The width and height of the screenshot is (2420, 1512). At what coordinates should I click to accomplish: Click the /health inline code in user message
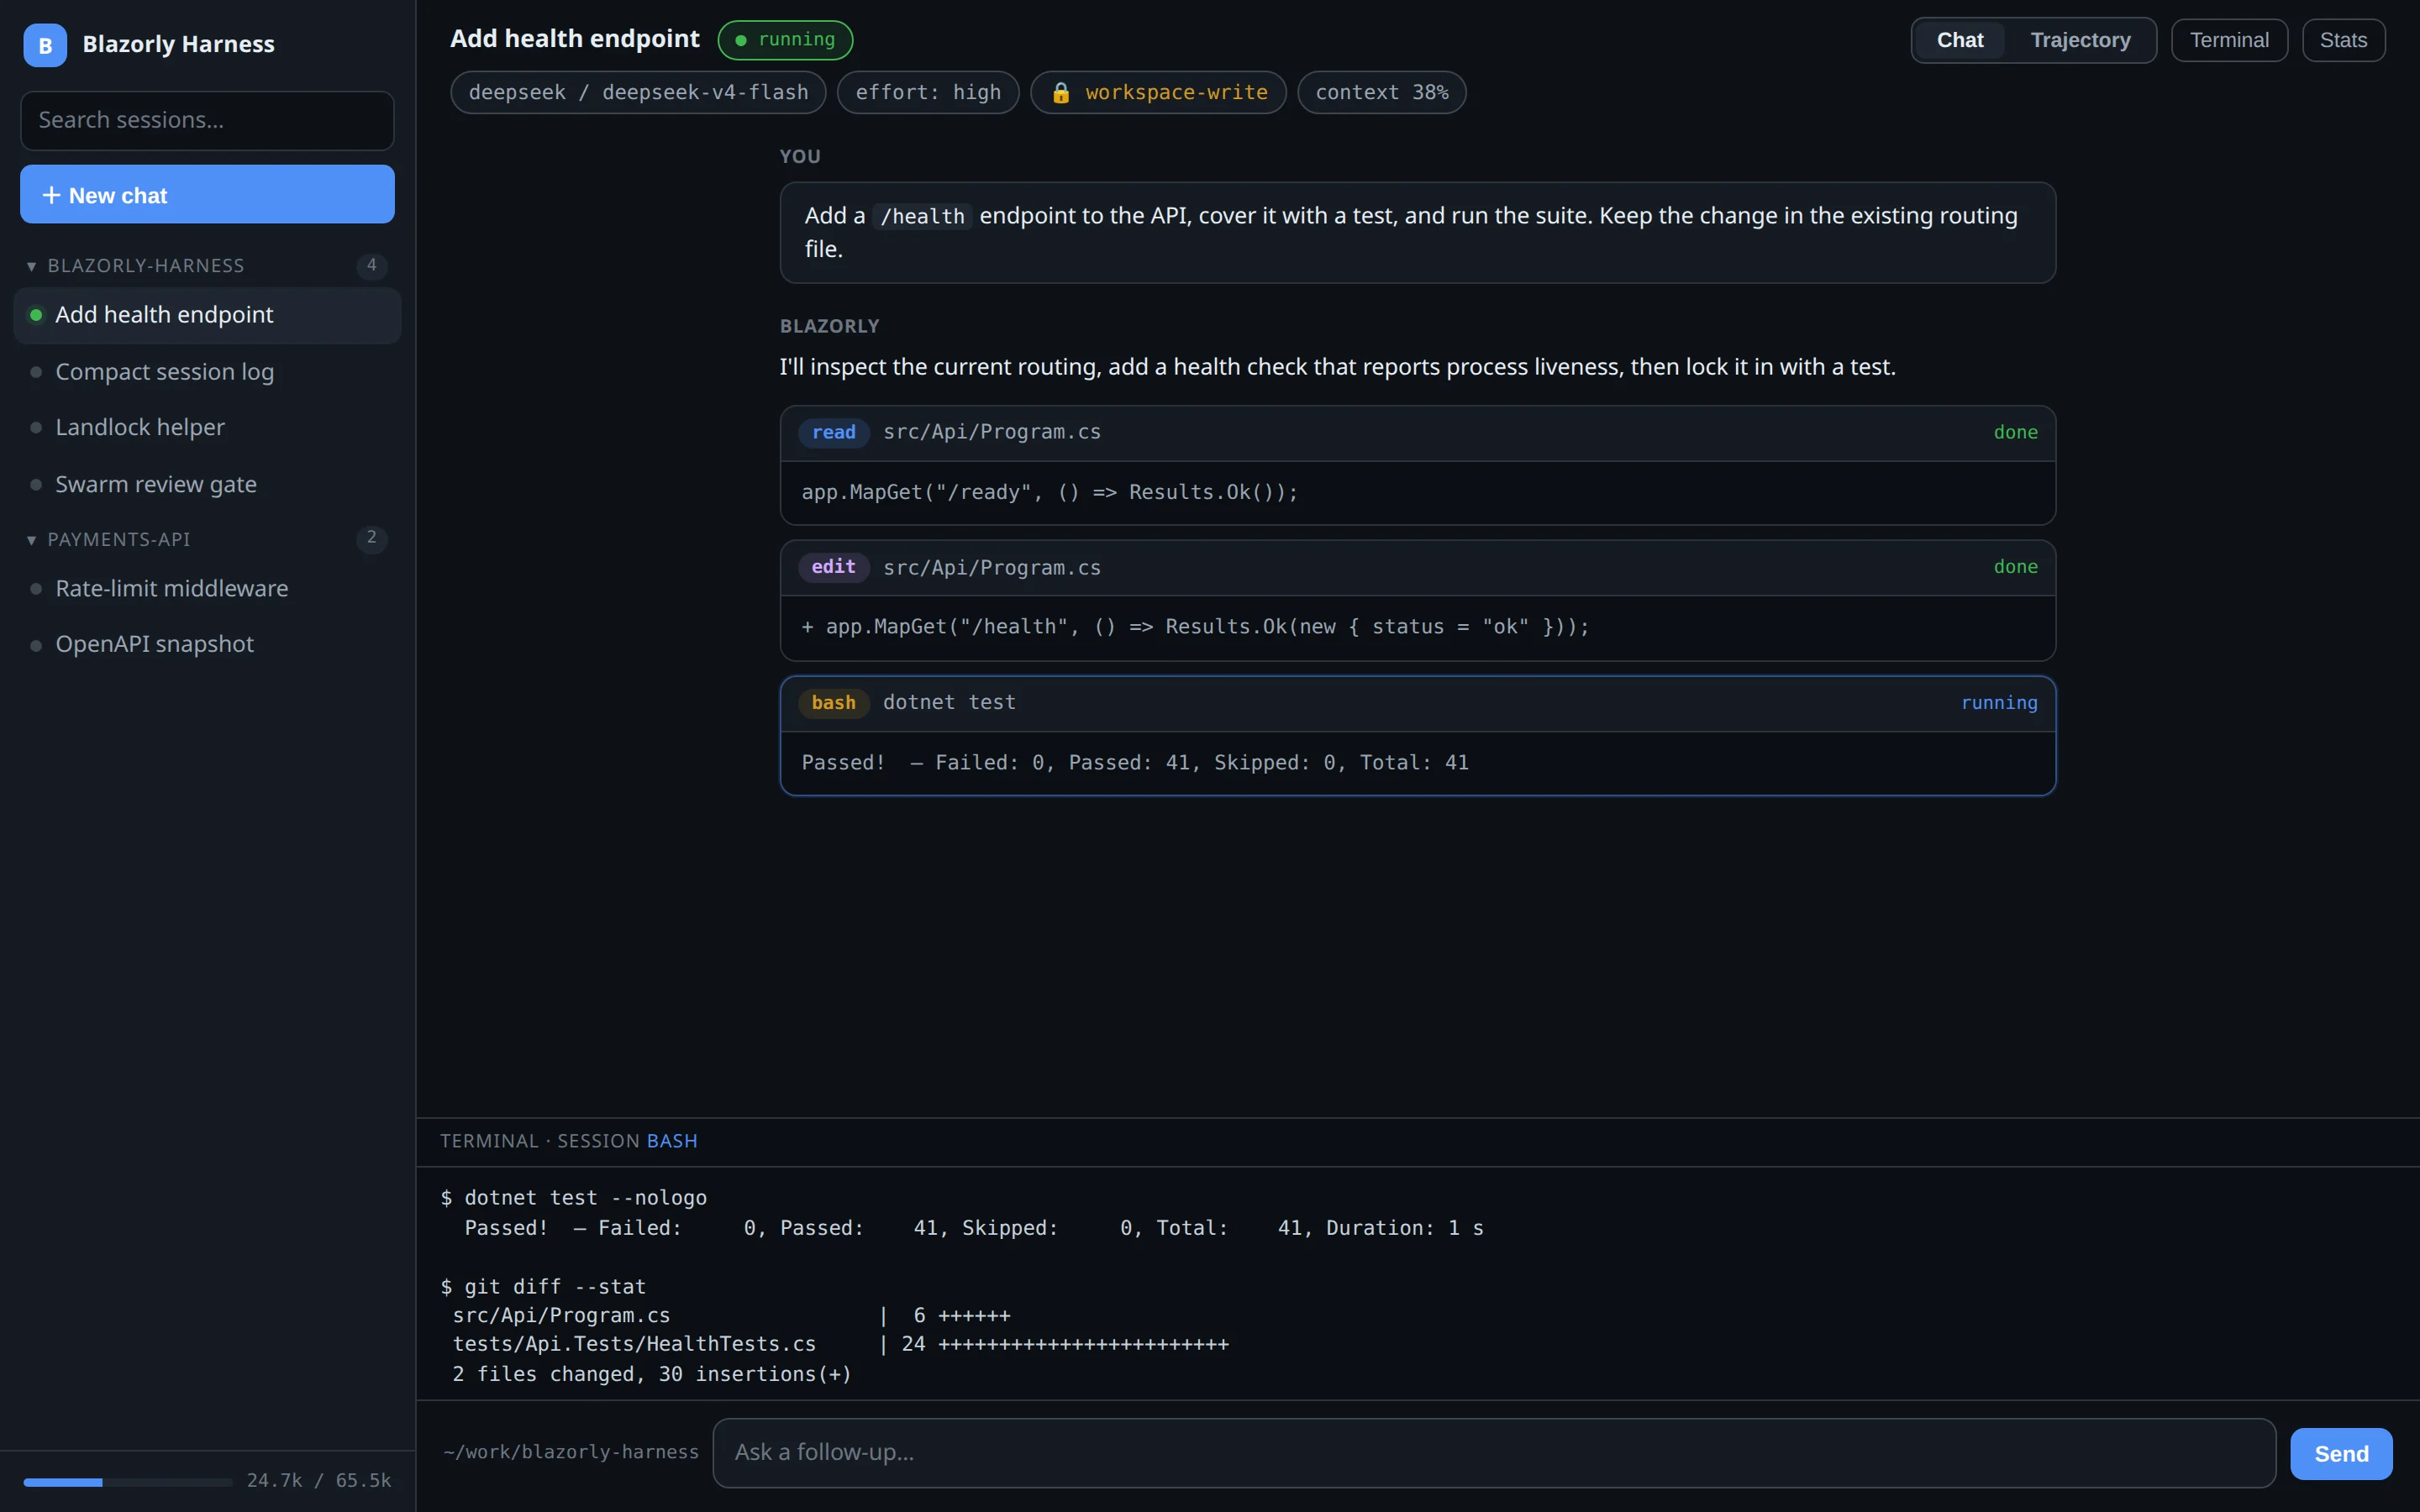coord(922,216)
